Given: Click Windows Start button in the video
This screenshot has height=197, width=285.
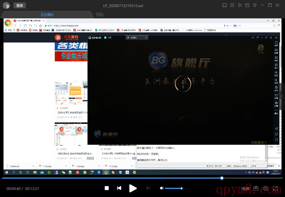Looking at the screenshot, I should click(x=7, y=172).
